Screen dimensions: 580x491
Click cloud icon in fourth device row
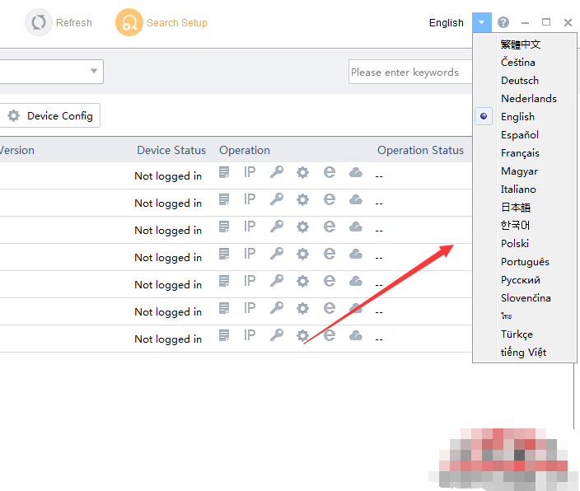pyautogui.click(x=356, y=255)
